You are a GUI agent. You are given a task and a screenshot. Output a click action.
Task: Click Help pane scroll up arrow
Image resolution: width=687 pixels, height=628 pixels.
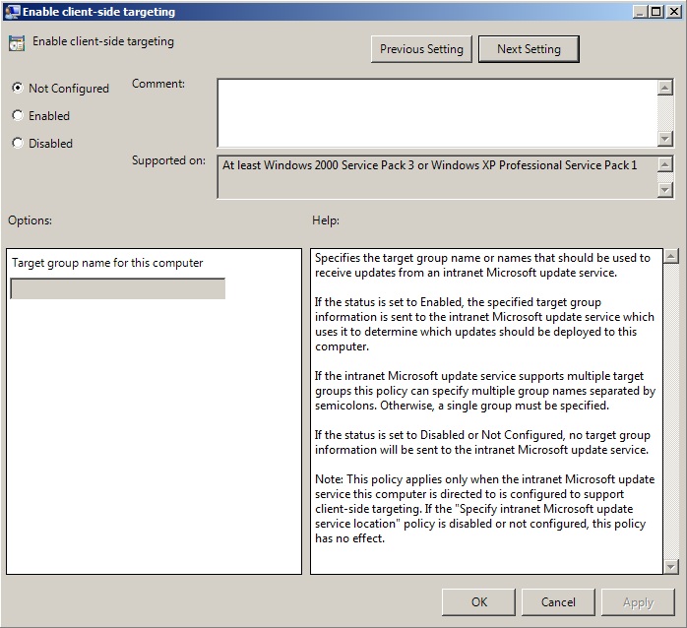click(x=671, y=256)
